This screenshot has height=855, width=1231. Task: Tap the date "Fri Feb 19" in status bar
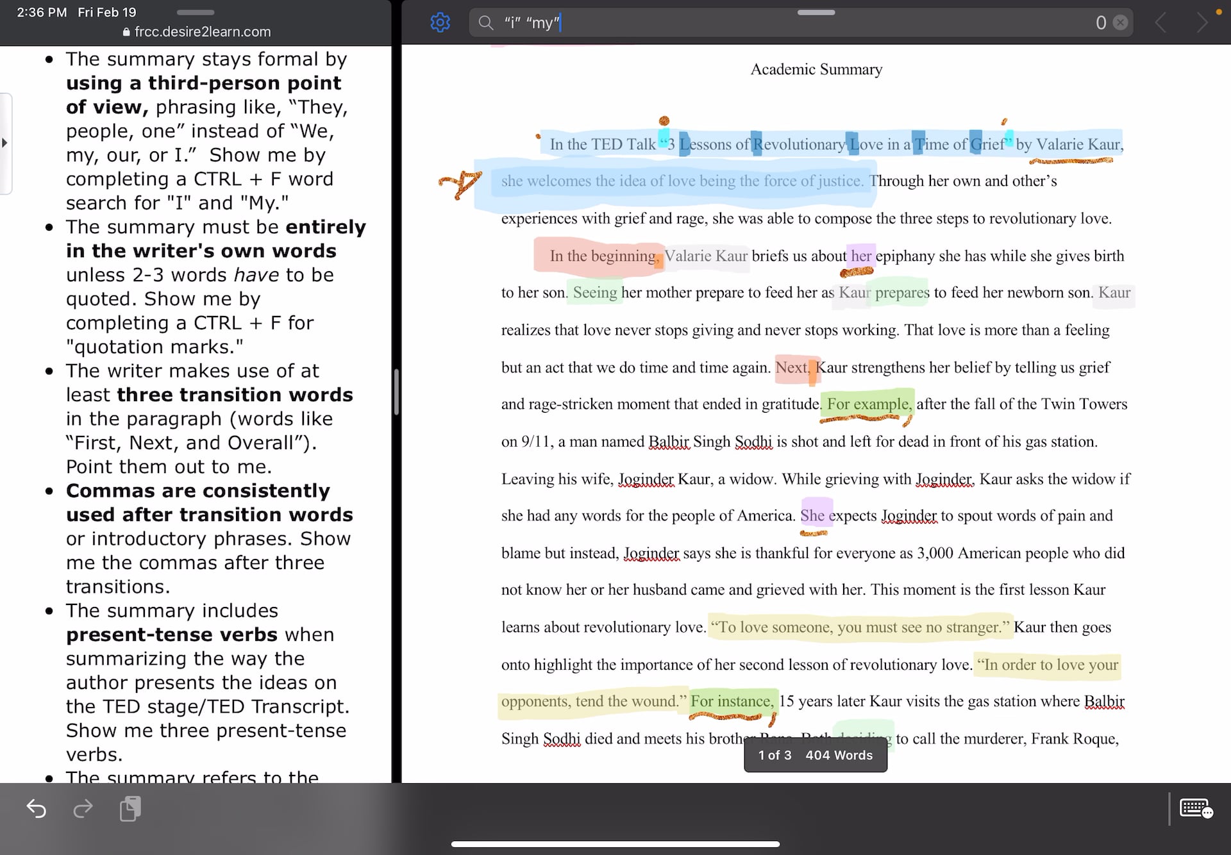[x=107, y=12]
